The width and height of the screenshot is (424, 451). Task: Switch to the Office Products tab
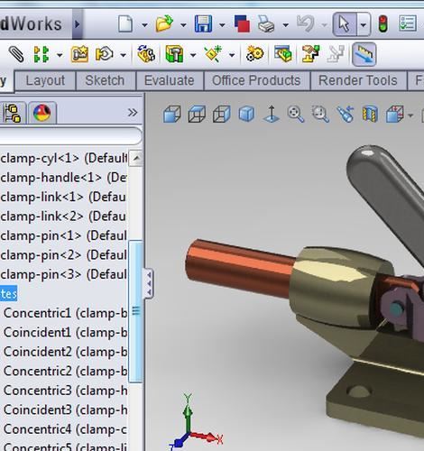256,80
